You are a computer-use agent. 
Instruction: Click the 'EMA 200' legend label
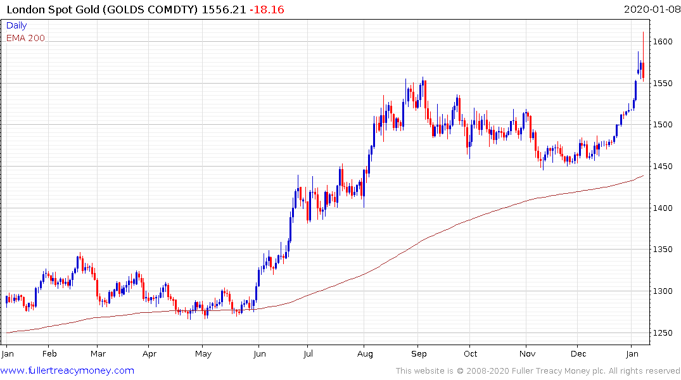coord(25,38)
